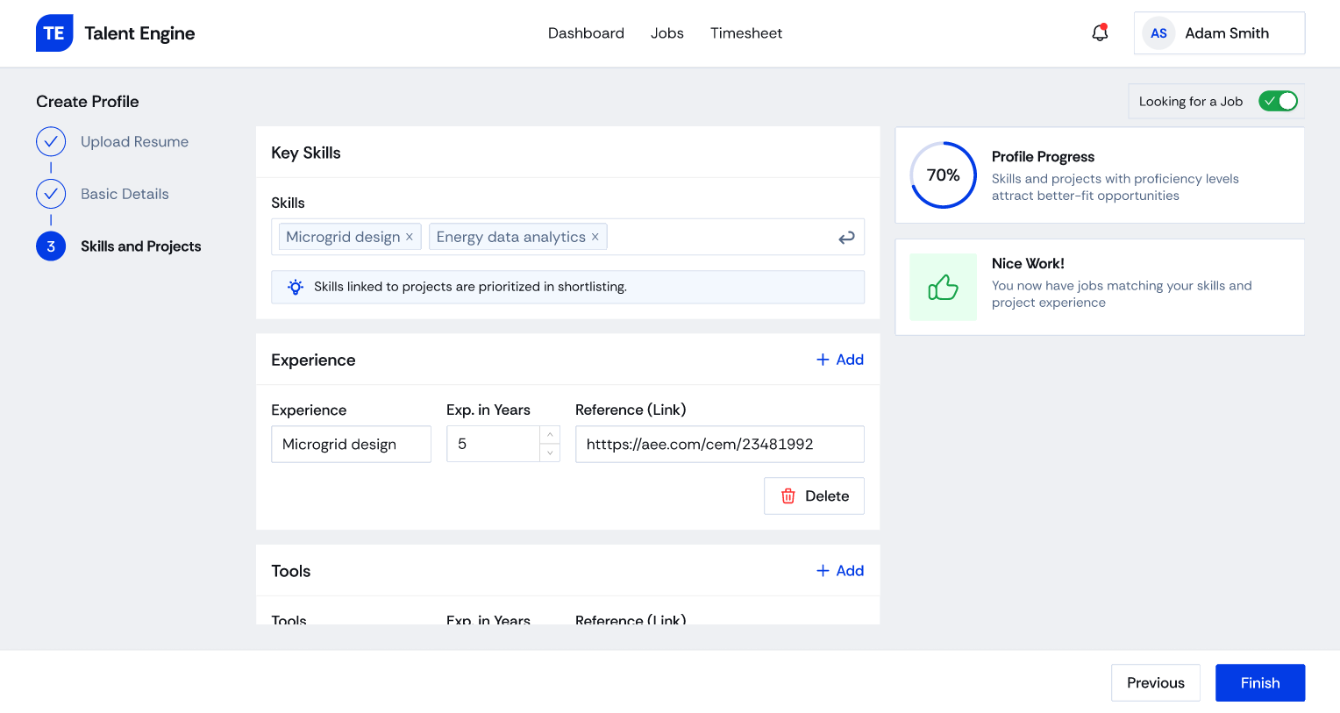
Task: Click the Reference (Link) input field
Action: (x=720, y=444)
